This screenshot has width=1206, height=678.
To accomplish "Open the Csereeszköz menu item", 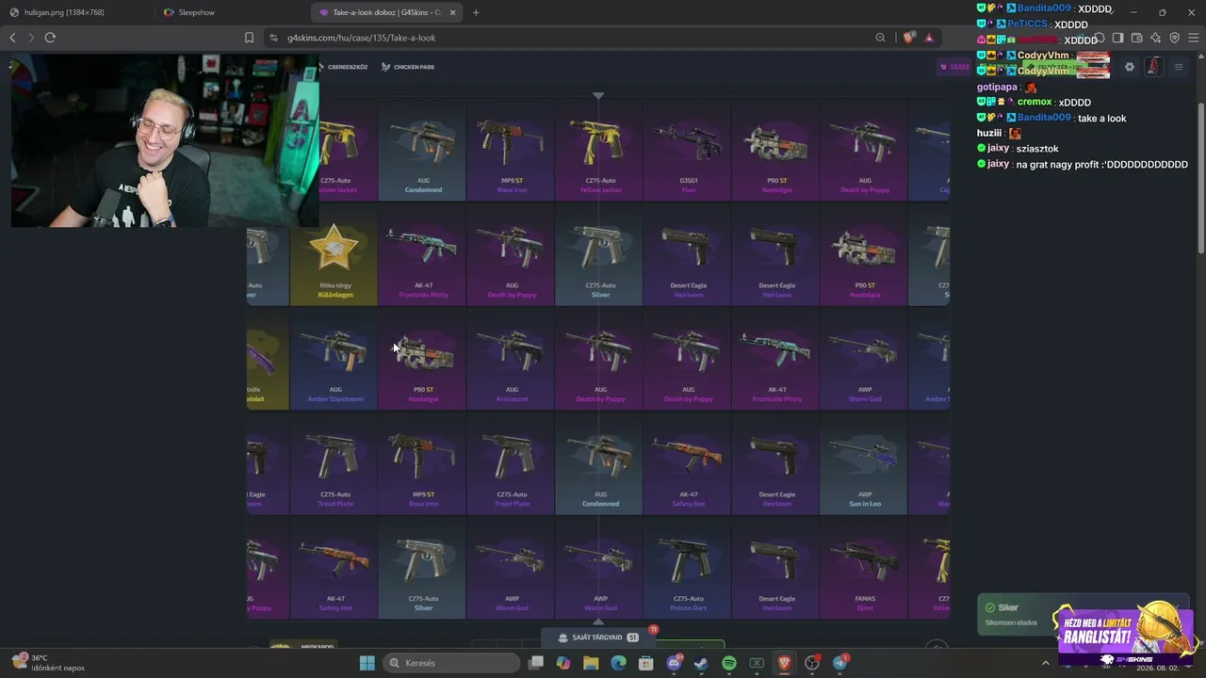I will pyautogui.click(x=345, y=67).
